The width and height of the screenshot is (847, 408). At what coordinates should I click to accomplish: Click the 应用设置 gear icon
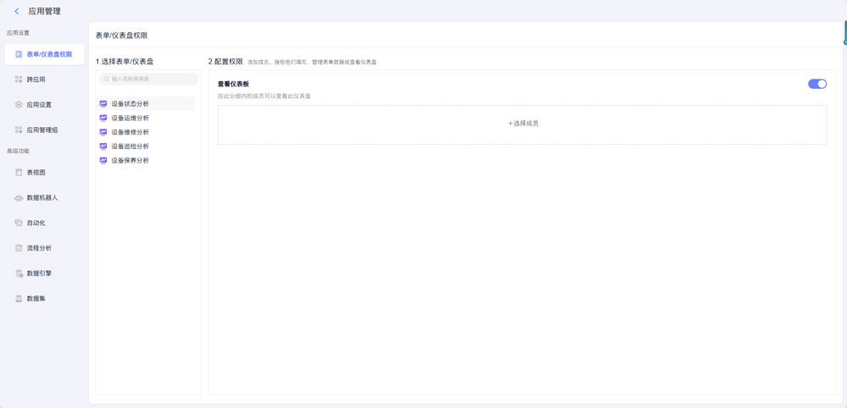click(19, 105)
